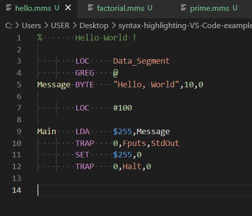This screenshot has width=252, height=216.
Task: Switch to the factorial.mms tab
Action: click(x=124, y=8)
